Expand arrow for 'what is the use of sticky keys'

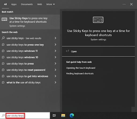tap(55, 82)
